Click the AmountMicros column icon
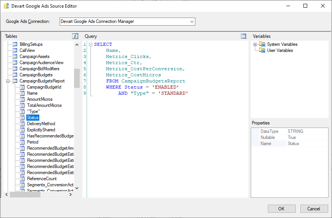This screenshot has height=218, width=332. point(22,99)
